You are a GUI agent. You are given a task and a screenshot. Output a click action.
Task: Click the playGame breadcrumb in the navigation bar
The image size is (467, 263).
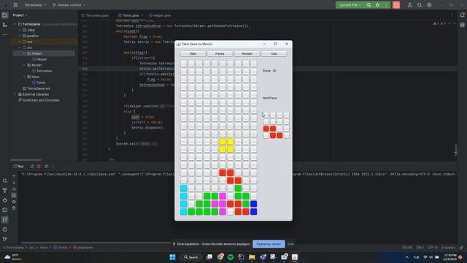point(82,248)
